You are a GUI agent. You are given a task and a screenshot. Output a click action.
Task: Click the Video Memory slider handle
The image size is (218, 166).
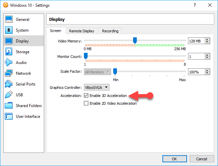click(135, 40)
